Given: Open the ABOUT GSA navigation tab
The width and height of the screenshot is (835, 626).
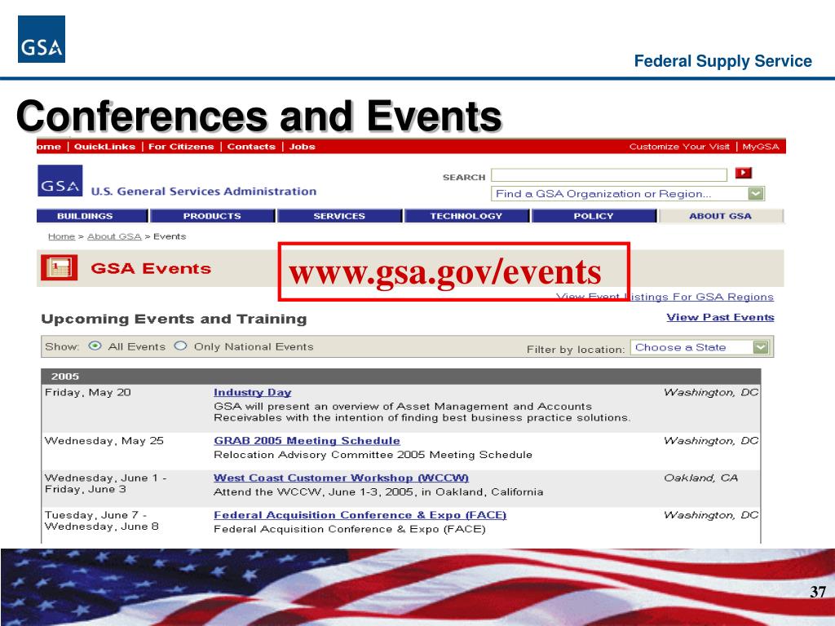Looking at the screenshot, I should (x=721, y=216).
